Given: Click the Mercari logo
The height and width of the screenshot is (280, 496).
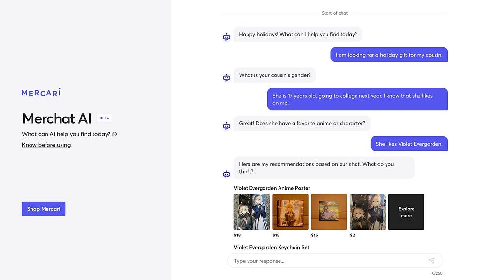Looking at the screenshot, I should tap(41, 92).
